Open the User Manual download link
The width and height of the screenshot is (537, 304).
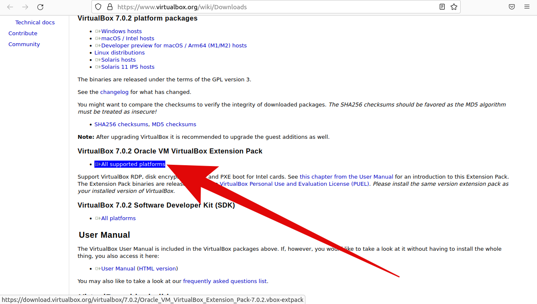118,268
